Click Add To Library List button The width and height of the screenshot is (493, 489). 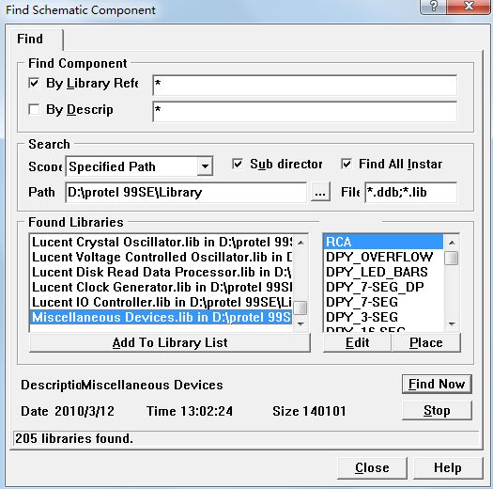(170, 342)
